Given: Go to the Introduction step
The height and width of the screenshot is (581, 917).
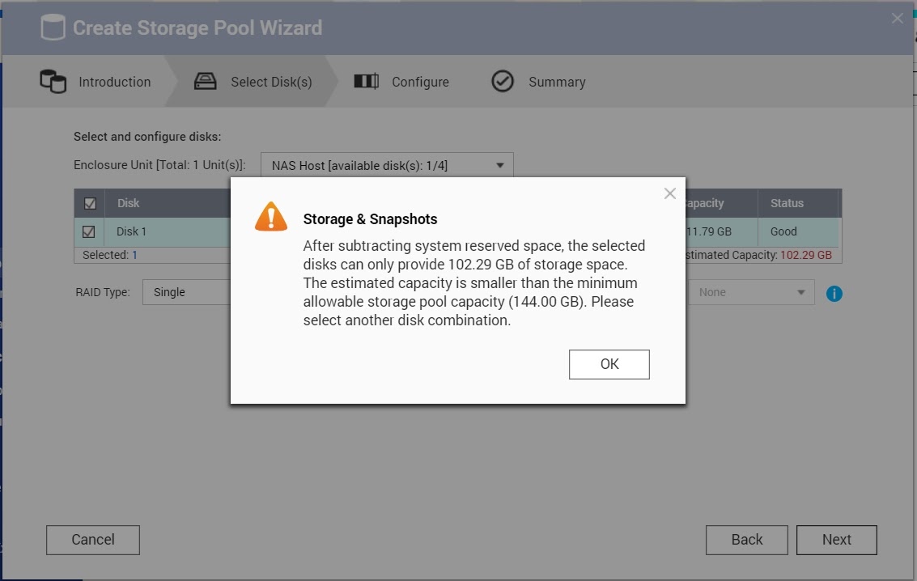Looking at the screenshot, I should [114, 82].
